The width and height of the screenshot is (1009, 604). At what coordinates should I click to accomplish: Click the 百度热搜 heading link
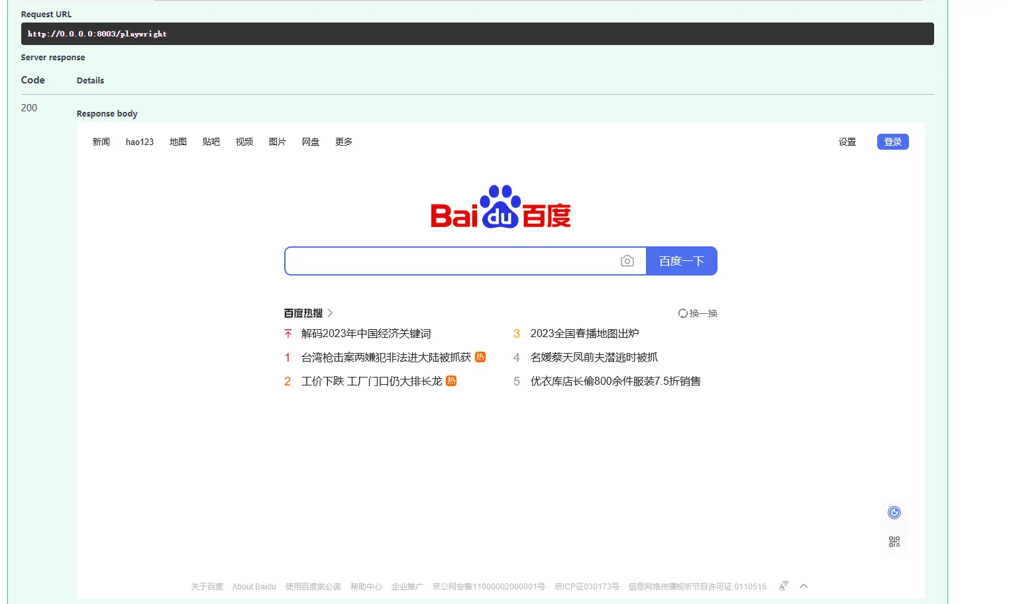303,313
